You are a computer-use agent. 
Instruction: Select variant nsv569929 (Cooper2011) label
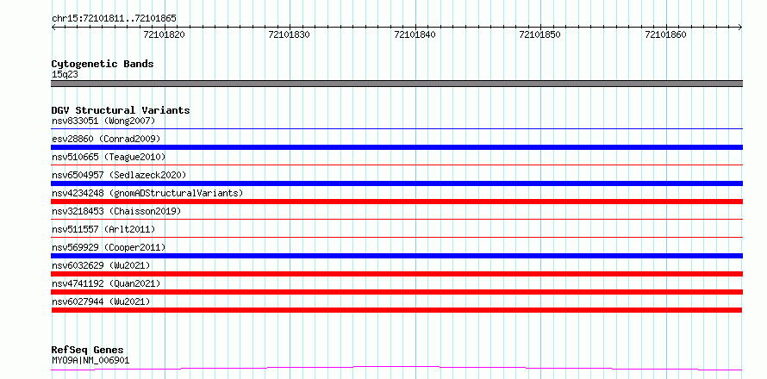[x=109, y=247]
